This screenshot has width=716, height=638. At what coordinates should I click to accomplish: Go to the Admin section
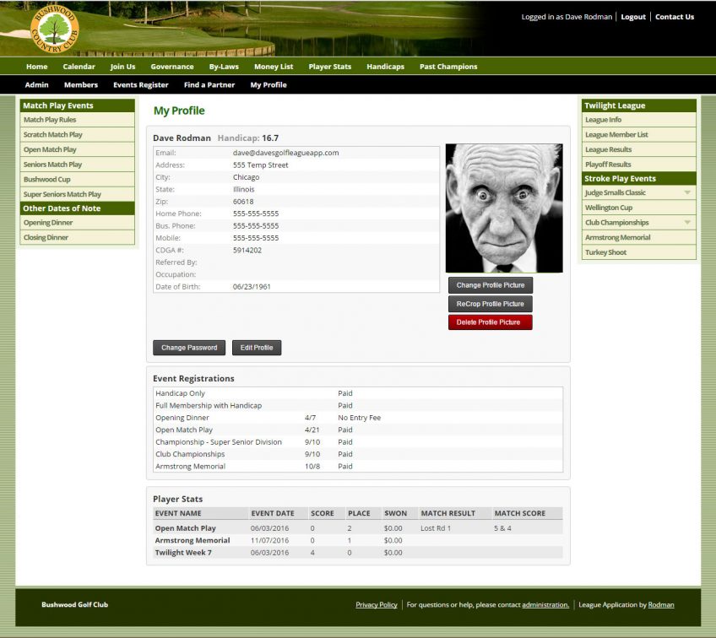tap(36, 84)
